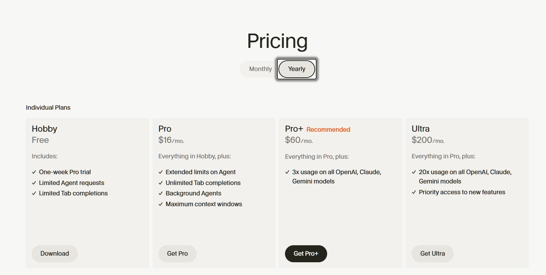Click the checkmark beside 20x usage feature
This screenshot has width=546, height=275.
414,172
